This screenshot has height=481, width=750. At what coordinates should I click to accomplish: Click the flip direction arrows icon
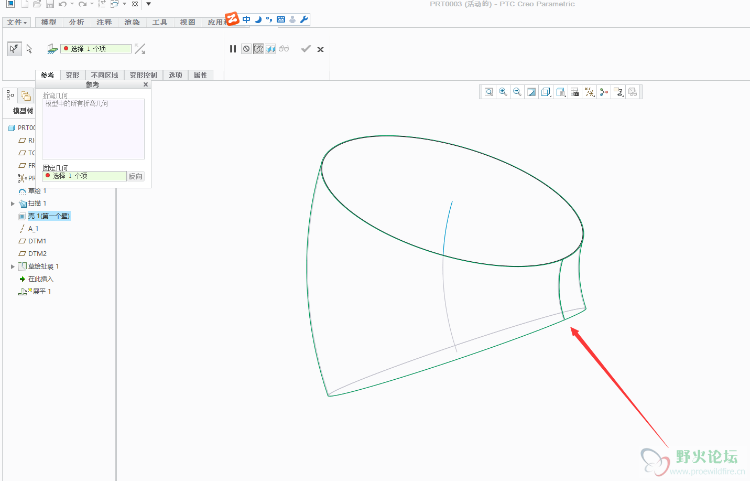[140, 49]
